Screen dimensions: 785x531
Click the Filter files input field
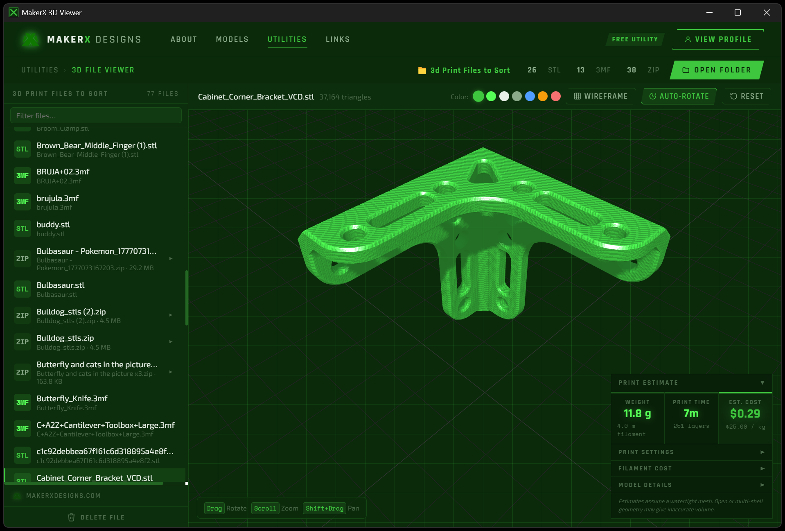tap(96, 115)
